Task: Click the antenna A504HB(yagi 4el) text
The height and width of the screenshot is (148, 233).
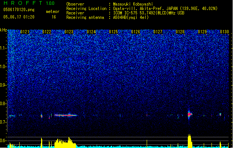Action: coord(131,17)
